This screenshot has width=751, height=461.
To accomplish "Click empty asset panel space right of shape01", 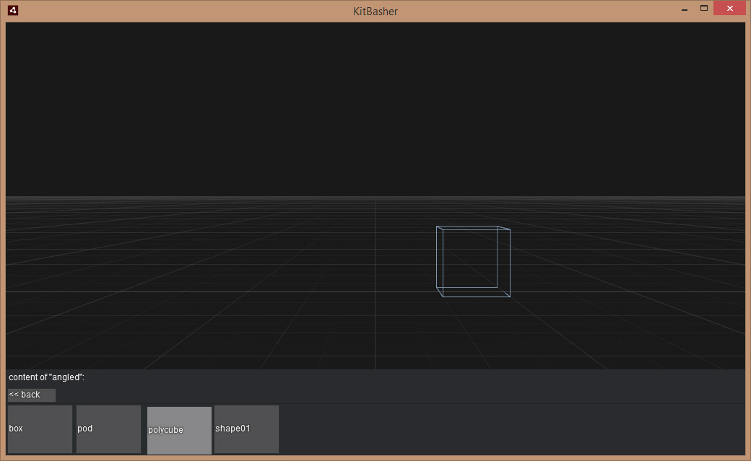I will (505, 429).
